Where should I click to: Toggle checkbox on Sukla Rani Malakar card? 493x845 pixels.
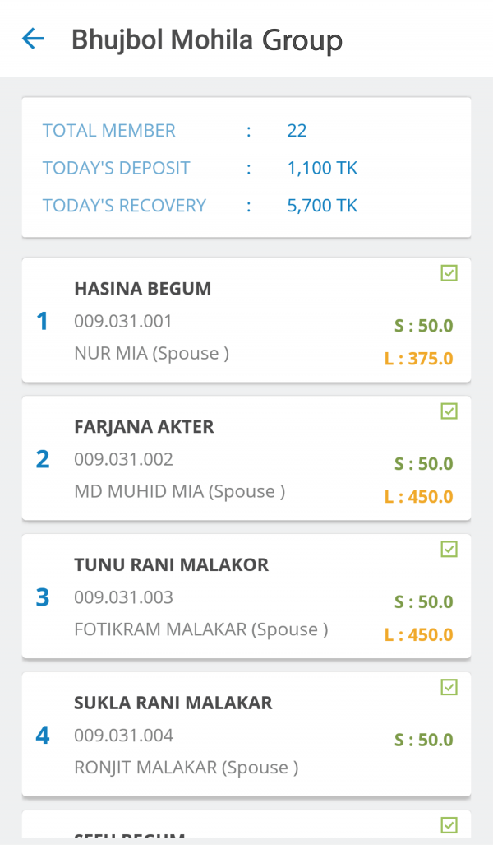point(449,688)
